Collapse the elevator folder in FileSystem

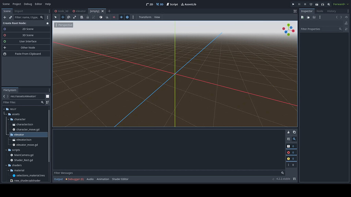(x=8, y=134)
